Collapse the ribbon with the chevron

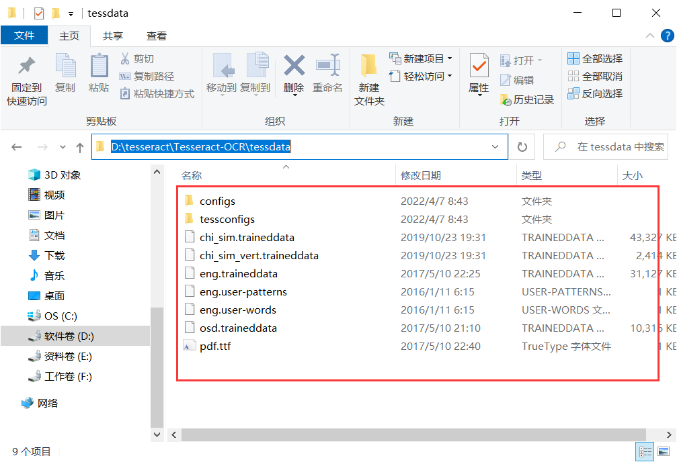click(650, 36)
